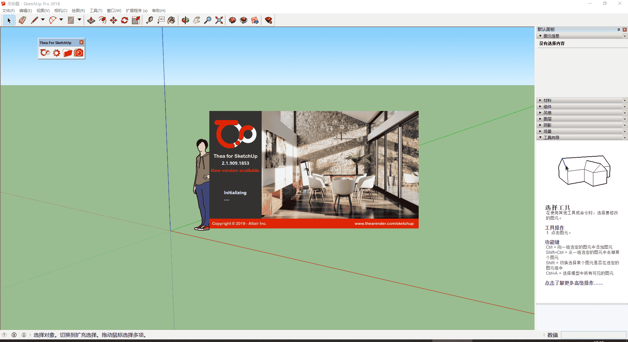The image size is (628, 342).
Task: Close the 图层 panel with its X
Action: [625, 119]
